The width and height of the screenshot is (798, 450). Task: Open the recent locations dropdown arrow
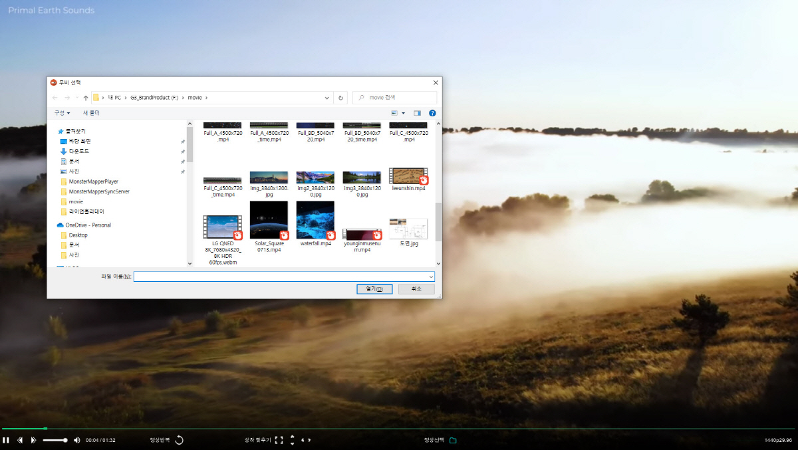(x=76, y=98)
